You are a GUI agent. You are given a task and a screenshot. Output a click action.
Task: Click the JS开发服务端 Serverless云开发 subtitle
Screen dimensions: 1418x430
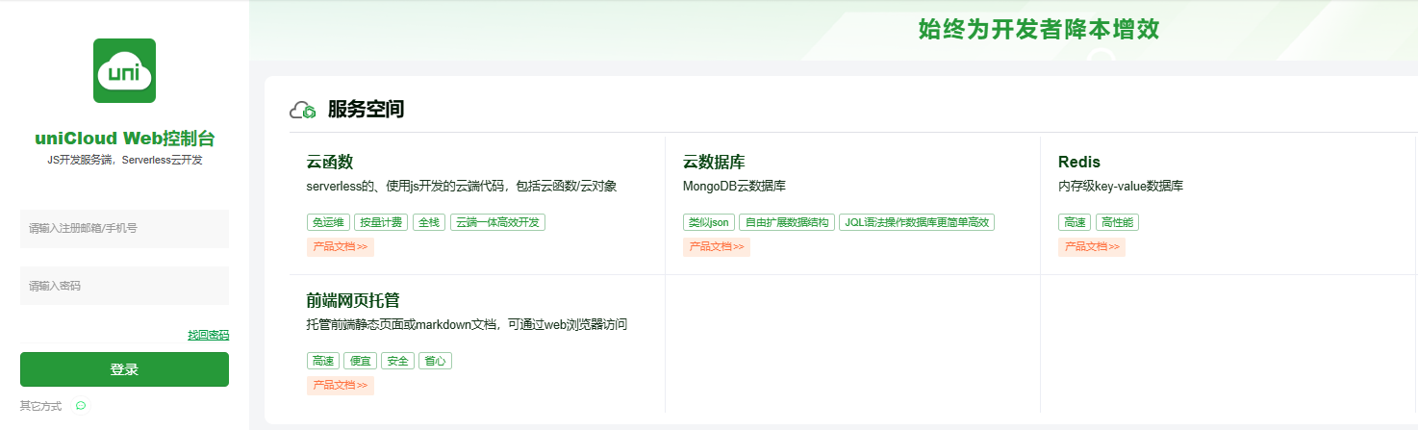124,160
